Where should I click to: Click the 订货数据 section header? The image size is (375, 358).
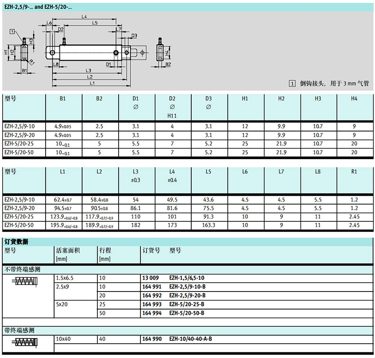click(16, 242)
